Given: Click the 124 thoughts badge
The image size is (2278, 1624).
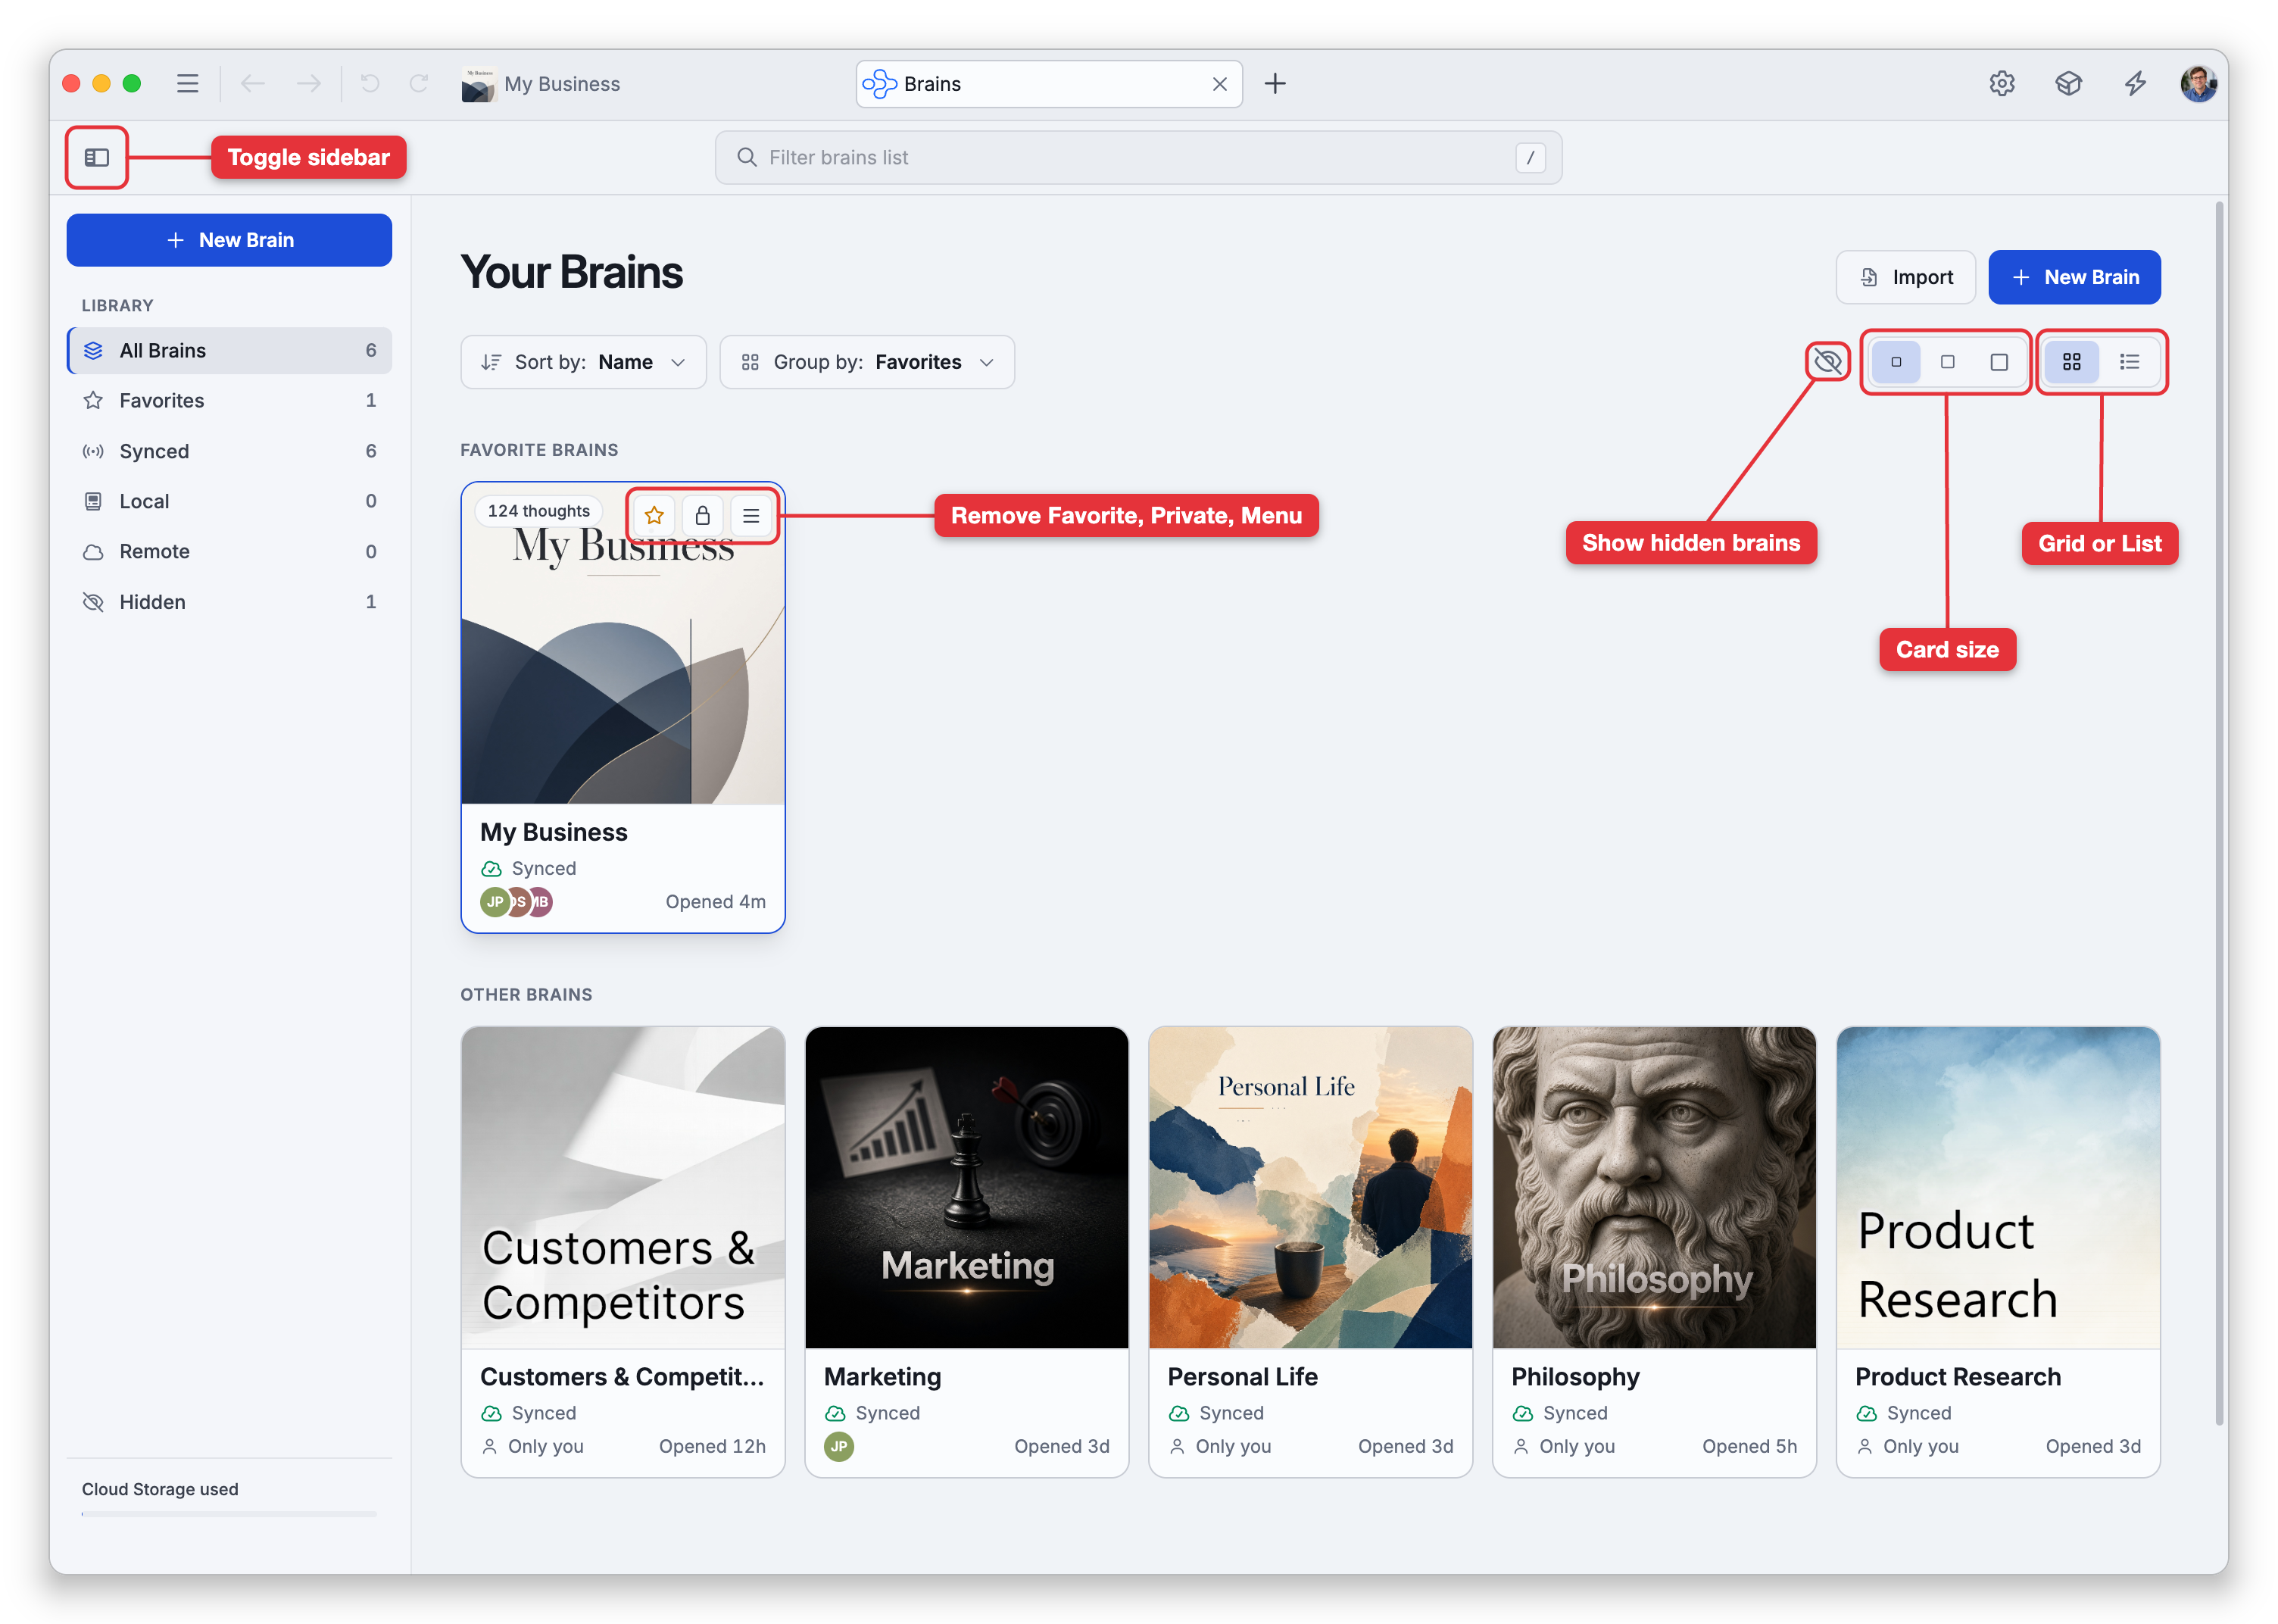Looking at the screenshot, I should [538, 511].
